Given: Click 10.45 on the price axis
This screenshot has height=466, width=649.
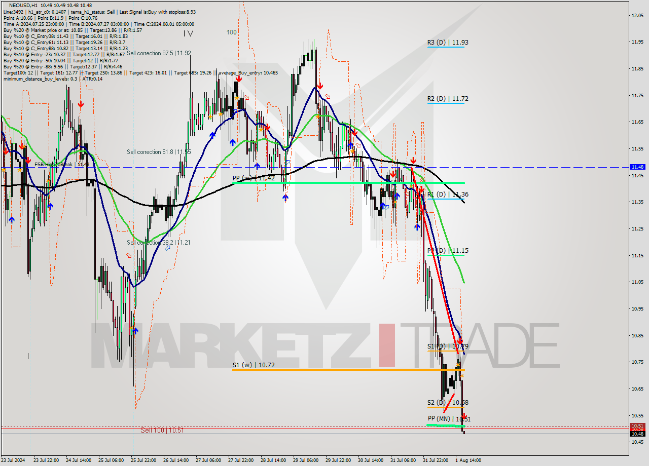Looking at the screenshot, I should (638, 442).
